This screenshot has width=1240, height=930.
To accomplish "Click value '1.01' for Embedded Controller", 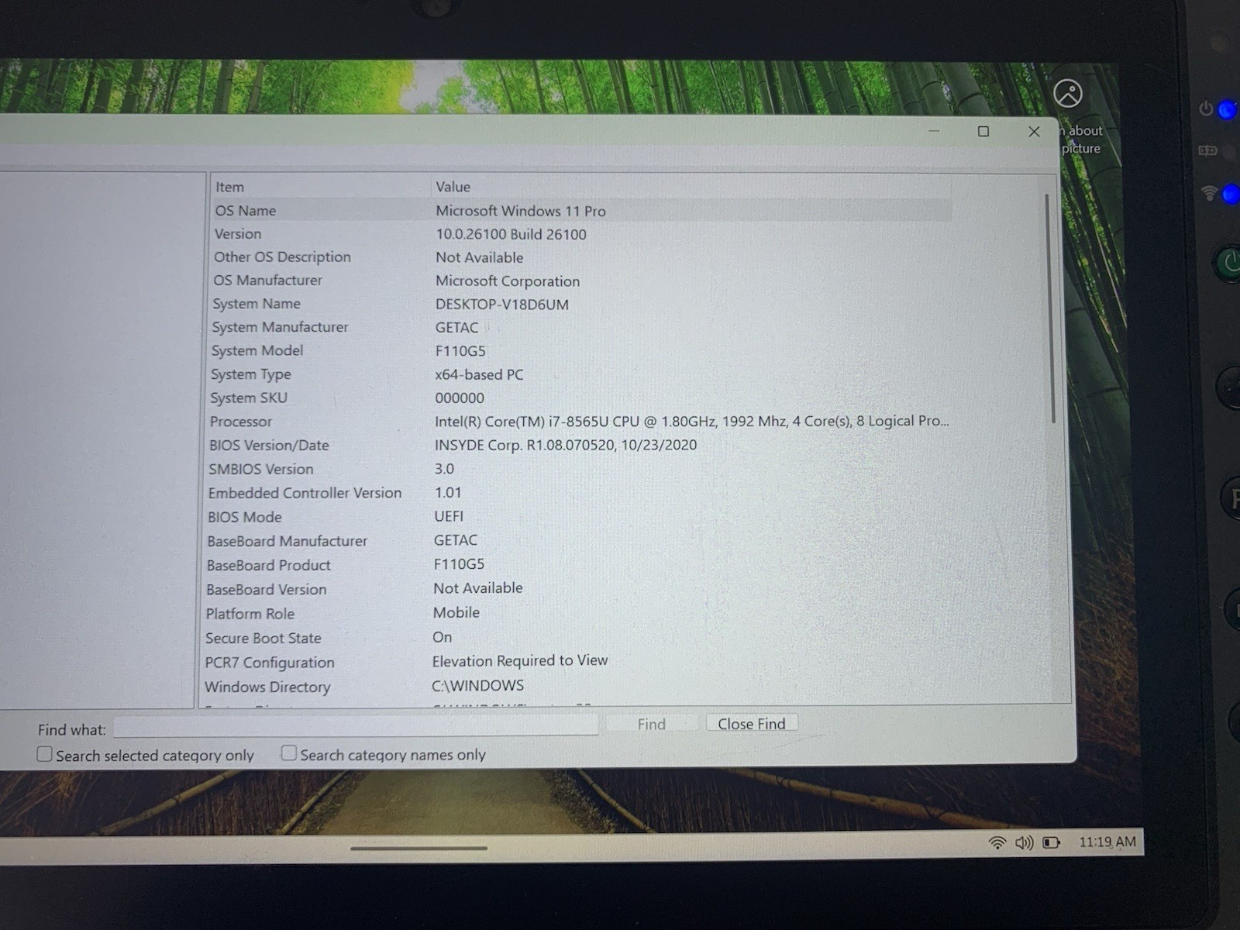I will 448,493.
